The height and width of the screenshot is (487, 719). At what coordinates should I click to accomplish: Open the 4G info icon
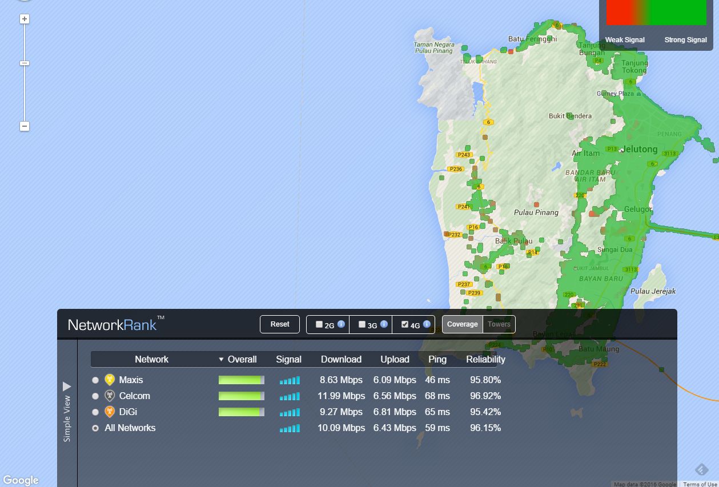pos(427,324)
